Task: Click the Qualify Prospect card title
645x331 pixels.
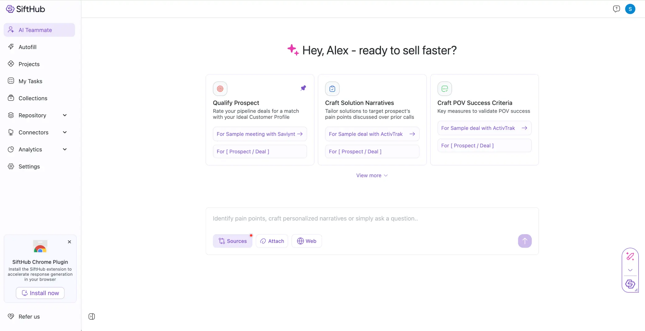Action: (x=236, y=103)
